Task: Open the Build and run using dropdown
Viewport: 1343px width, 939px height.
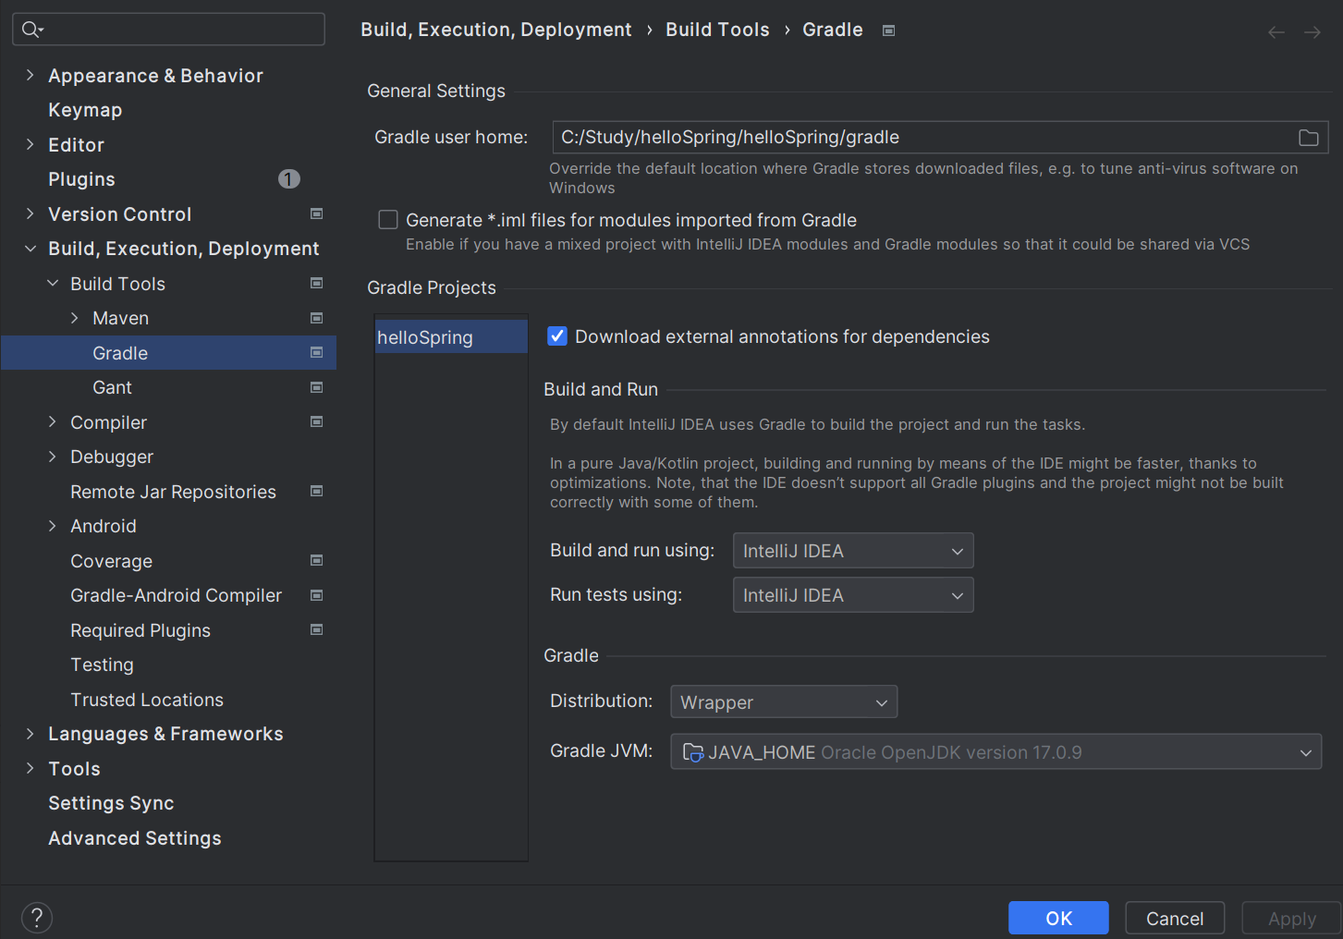Action: [x=852, y=551]
